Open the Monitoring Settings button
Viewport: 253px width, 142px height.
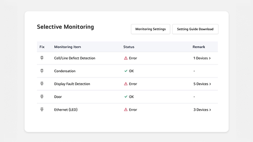pyautogui.click(x=150, y=29)
